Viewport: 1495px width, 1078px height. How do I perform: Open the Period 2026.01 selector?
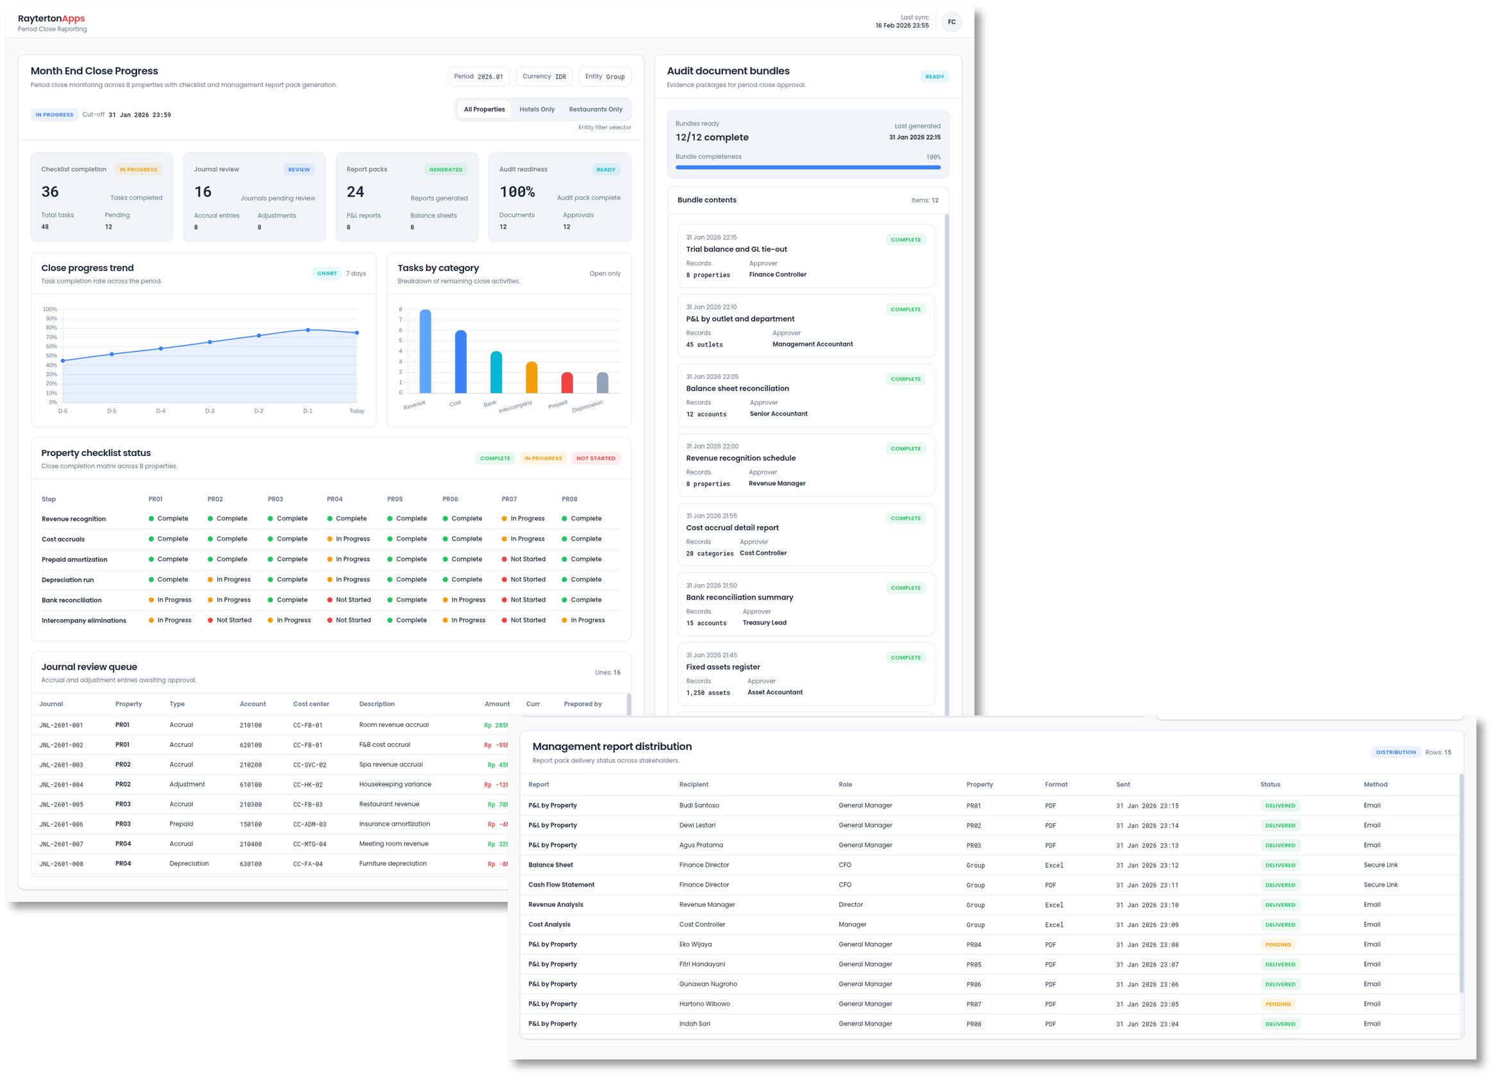(x=478, y=76)
